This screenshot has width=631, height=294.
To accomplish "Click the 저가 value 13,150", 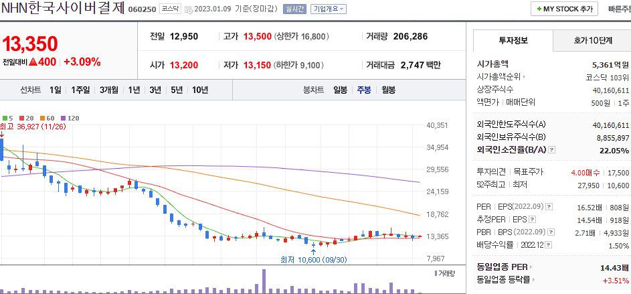I will [x=258, y=65].
